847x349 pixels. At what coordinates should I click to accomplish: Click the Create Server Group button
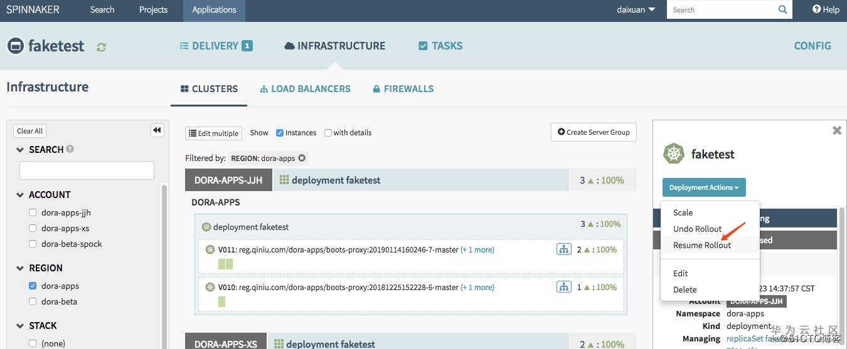pos(593,132)
